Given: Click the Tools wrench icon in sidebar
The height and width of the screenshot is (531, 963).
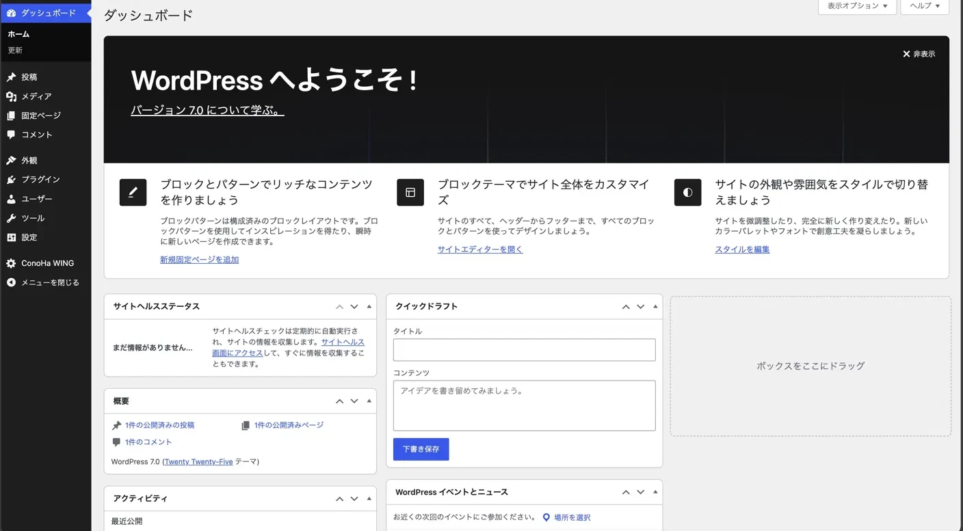Looking at the screenshot, I should (11, 218).
